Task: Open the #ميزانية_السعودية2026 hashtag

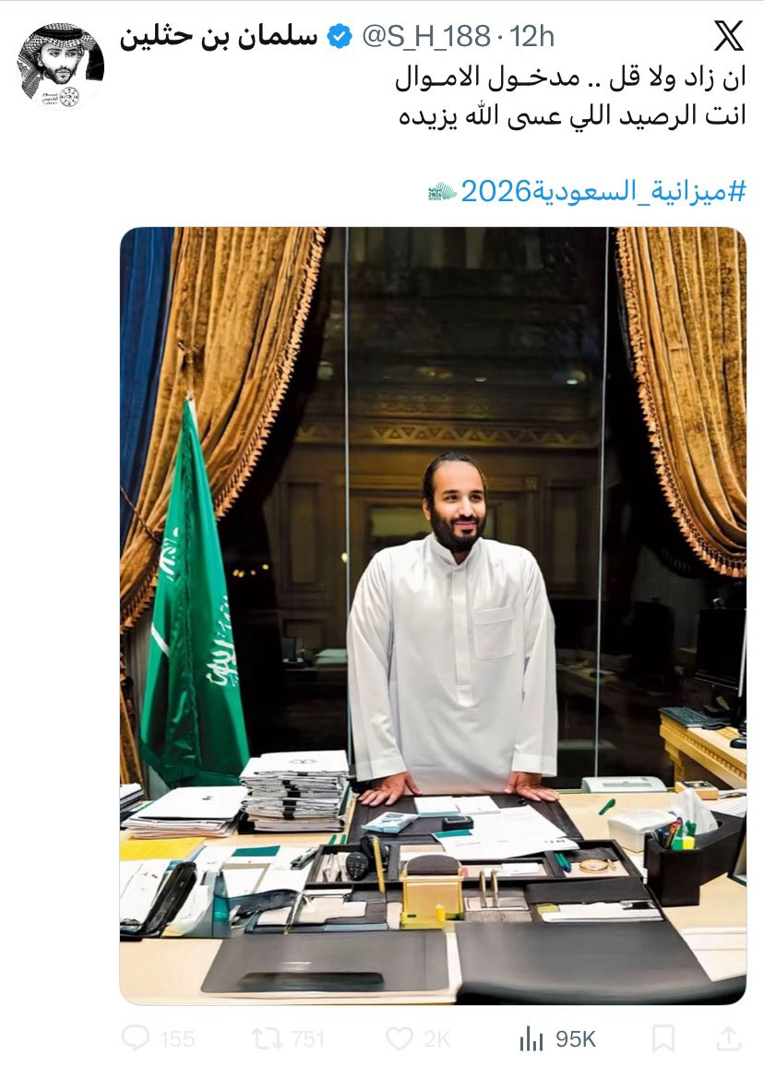Action: pyautogui.click(x=603, y=191)
